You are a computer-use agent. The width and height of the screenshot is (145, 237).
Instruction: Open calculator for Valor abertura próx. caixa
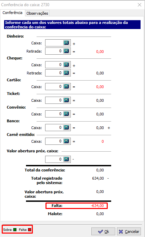point(67,159)
